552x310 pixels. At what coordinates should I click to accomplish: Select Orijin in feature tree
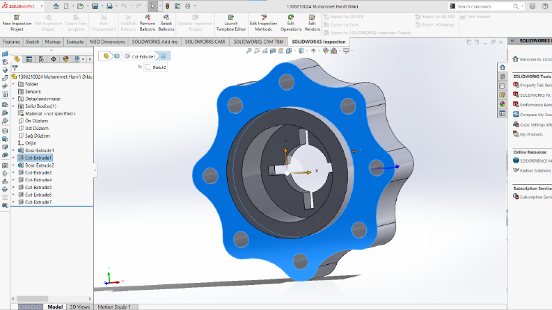click(x=31, y=143)
